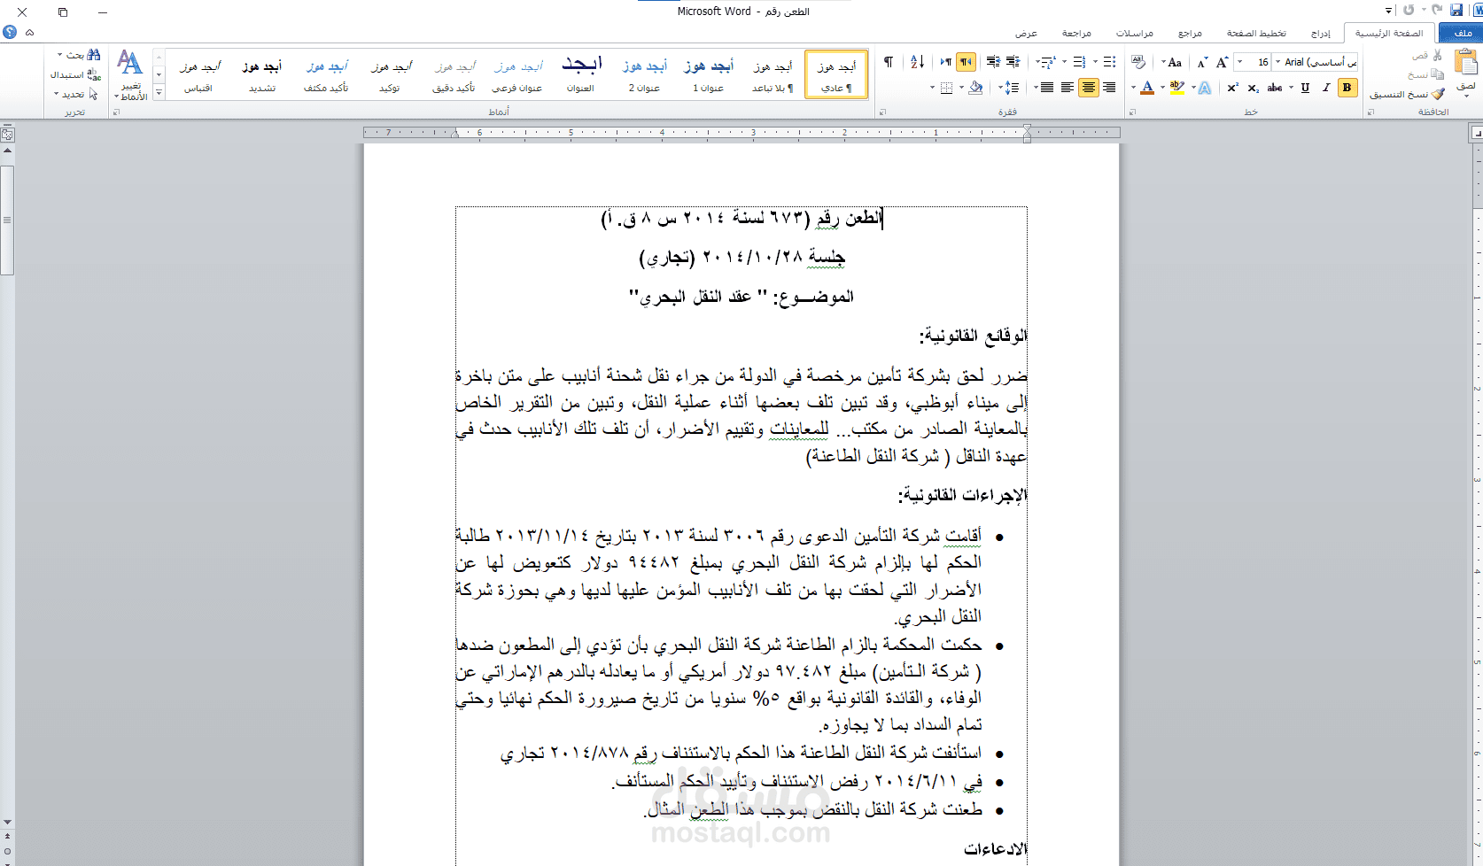
Task: Open the Paste (لصق) options dropdown arrow
Action: (1466, 96)
